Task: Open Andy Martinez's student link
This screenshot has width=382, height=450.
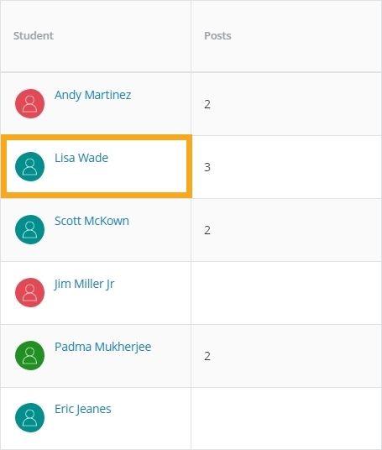Action: [92, 95]
